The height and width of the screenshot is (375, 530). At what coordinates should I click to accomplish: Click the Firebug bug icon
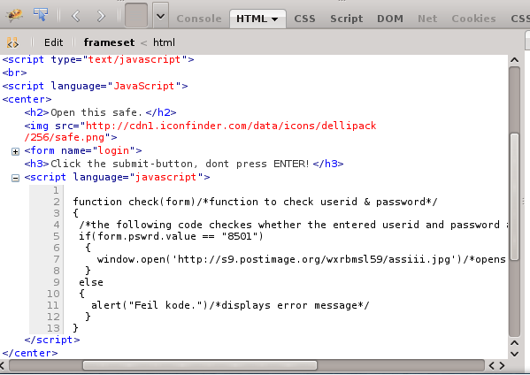pos(14,15)
